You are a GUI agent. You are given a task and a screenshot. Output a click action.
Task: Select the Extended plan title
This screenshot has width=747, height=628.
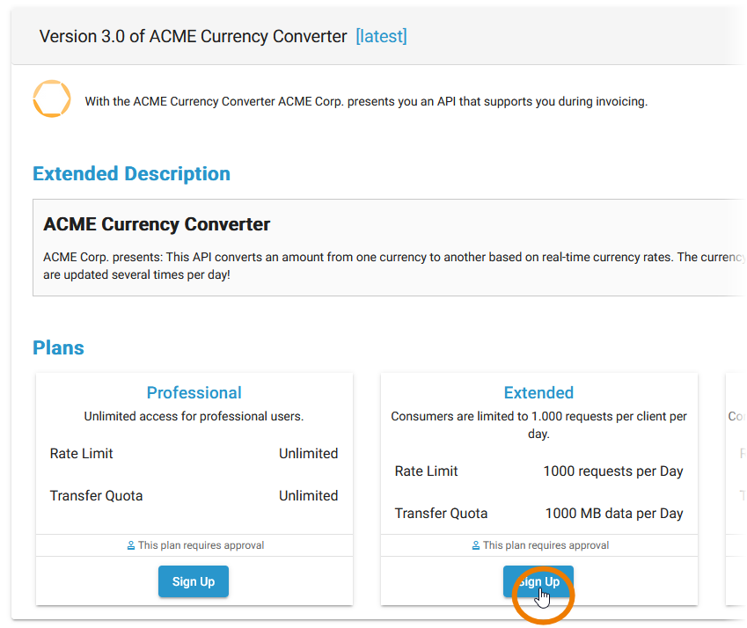(538, 393)
